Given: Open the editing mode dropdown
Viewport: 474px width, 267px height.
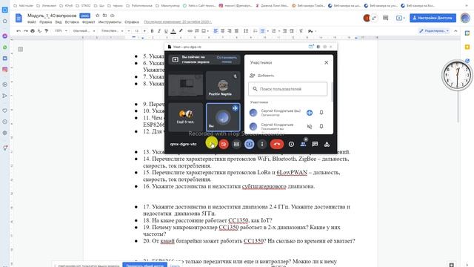Looking at the screenshot, I should click(x=434, y=31).
